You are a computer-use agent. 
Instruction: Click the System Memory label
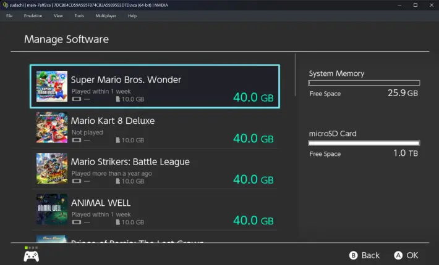[336, 73]
